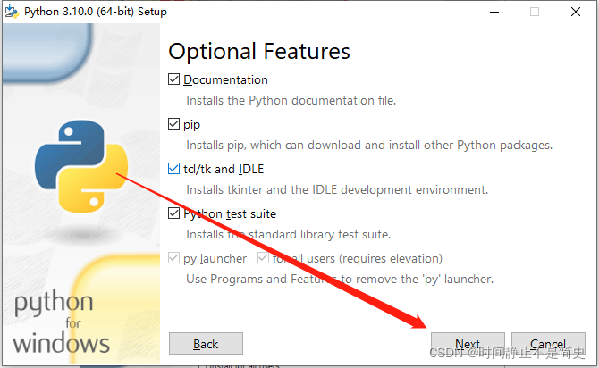Click the Installs the Python documentation file description

pyautogui.click(x=291, y=100)
